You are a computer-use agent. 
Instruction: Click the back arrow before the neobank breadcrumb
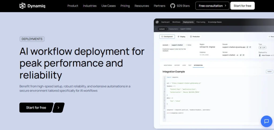[156, 29]
